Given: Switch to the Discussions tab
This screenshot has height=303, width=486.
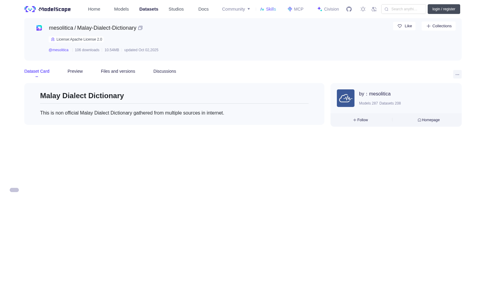Looking at the screenshot, I should pyautogui.click(x=165, y=71).
